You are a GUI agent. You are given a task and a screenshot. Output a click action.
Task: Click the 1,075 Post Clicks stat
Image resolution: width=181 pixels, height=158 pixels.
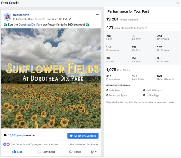click(118, 70)
